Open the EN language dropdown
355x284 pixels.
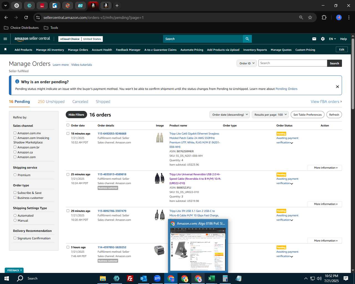point(332,39)
